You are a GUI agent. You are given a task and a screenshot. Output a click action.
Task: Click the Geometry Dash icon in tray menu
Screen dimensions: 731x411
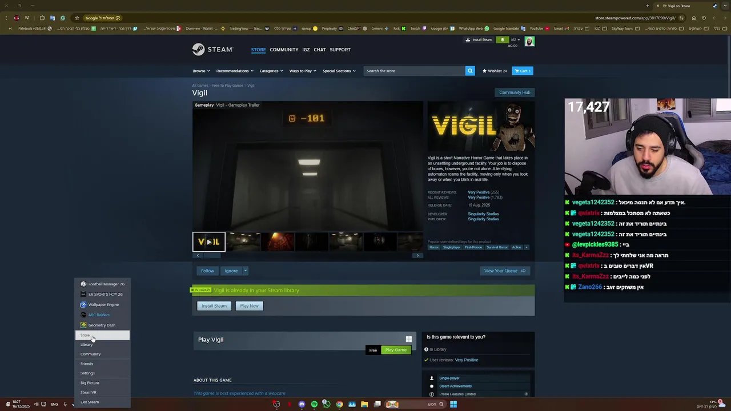coord(83,325)
